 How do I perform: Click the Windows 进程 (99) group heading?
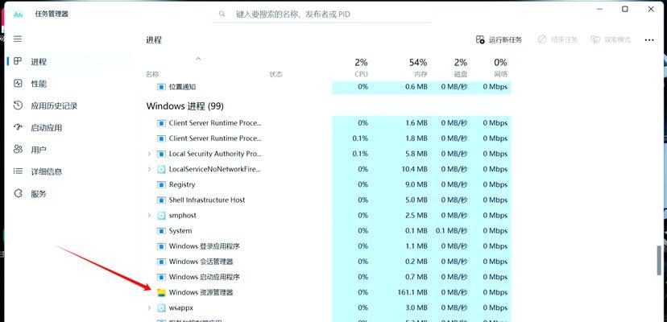point(185,106)
